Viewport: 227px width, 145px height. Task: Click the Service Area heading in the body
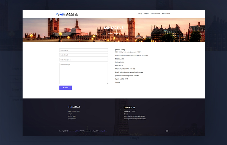120,59
